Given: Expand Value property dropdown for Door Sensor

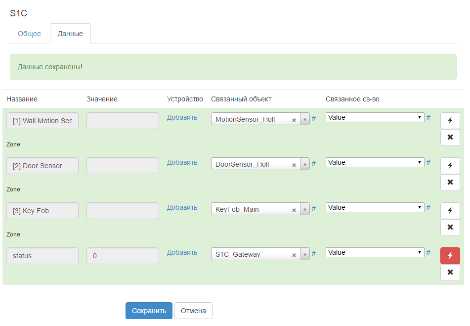Looking at the screenshot, I should [x=375, y=162].
